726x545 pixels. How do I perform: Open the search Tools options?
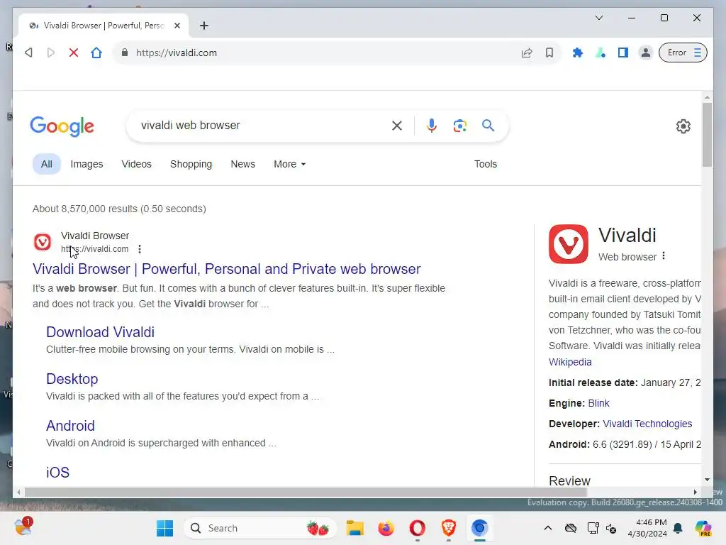[x=485, y=164]
